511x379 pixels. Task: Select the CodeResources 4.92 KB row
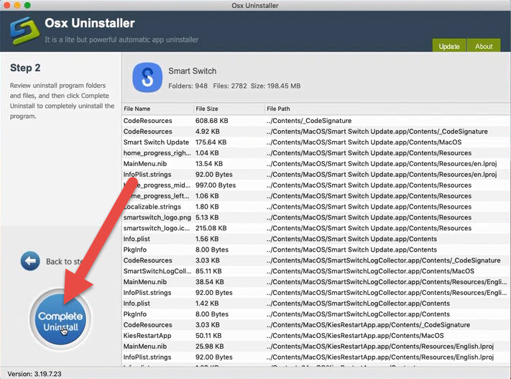tap(316, 132)
